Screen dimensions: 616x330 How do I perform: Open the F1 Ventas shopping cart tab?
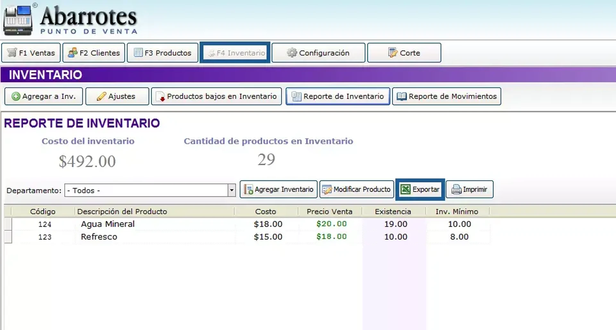click(31, 53)
